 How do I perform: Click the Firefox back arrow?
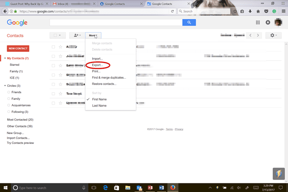[5, 11]
